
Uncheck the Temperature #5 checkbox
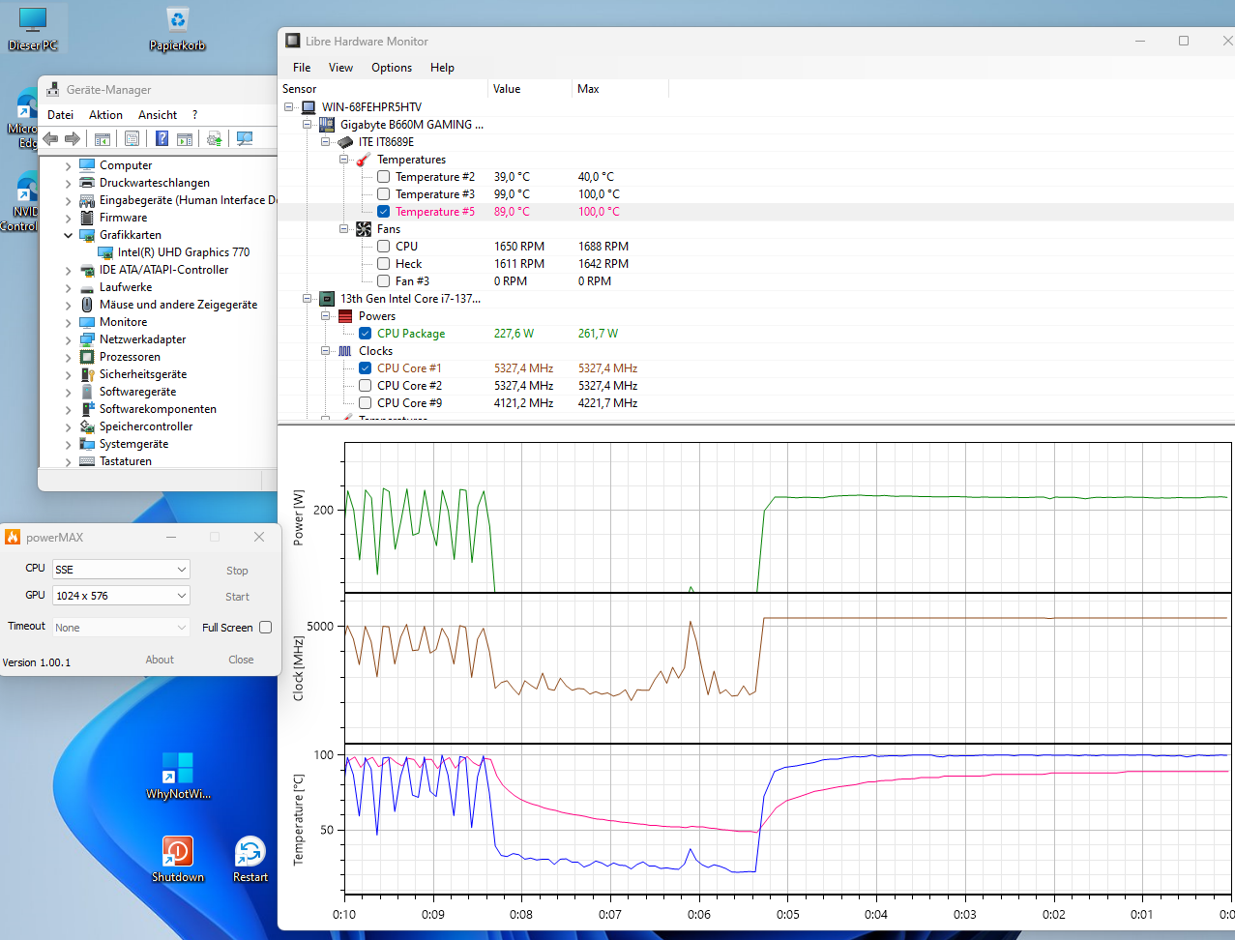383,212
